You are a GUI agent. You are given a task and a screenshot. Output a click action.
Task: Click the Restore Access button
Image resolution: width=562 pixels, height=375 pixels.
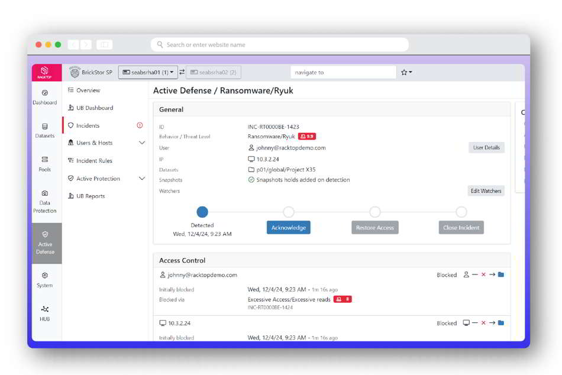(375, 228)
